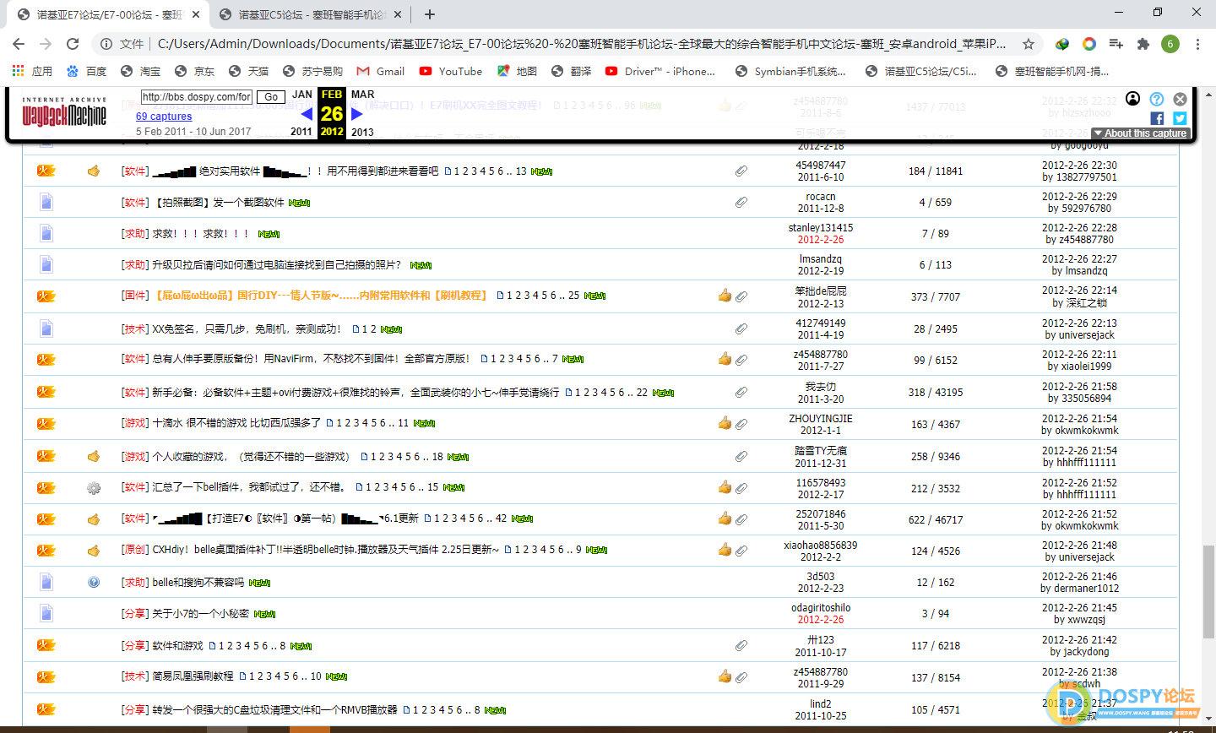Open Wayback user account icon
Image resolution: width=1216 pixels, height=733 pixels.
coord(1133,99)
